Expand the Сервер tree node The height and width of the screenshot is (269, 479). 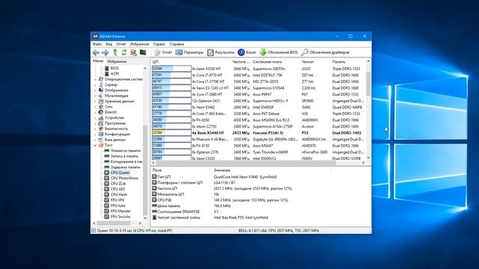(x=95, y=84)
